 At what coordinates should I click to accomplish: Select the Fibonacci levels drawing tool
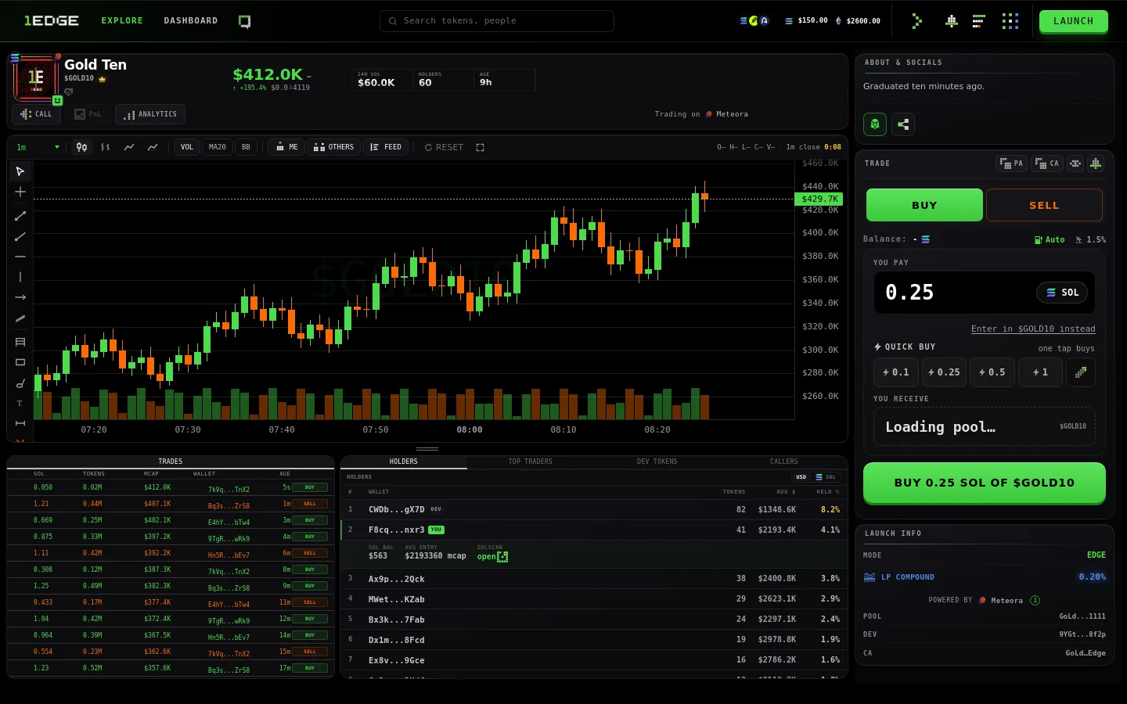(20, 342)
